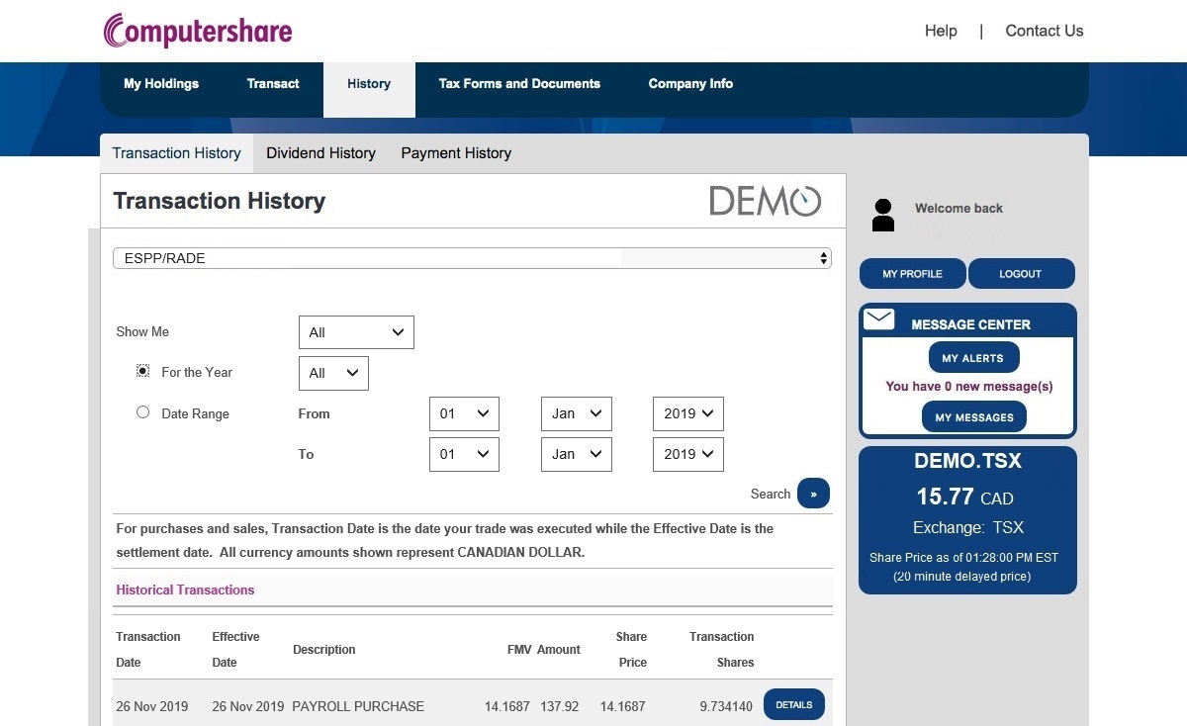Open the ESPP/RADE plan dropdown
Screen dimensions: 1187x726
[472, 258]
